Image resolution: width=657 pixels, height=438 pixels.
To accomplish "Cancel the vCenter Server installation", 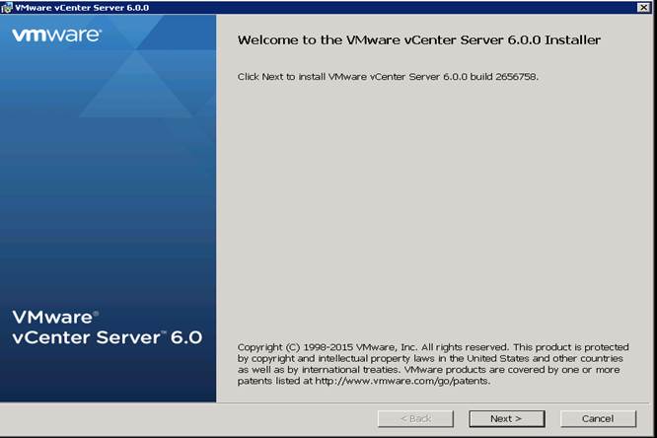I will 598,418.
